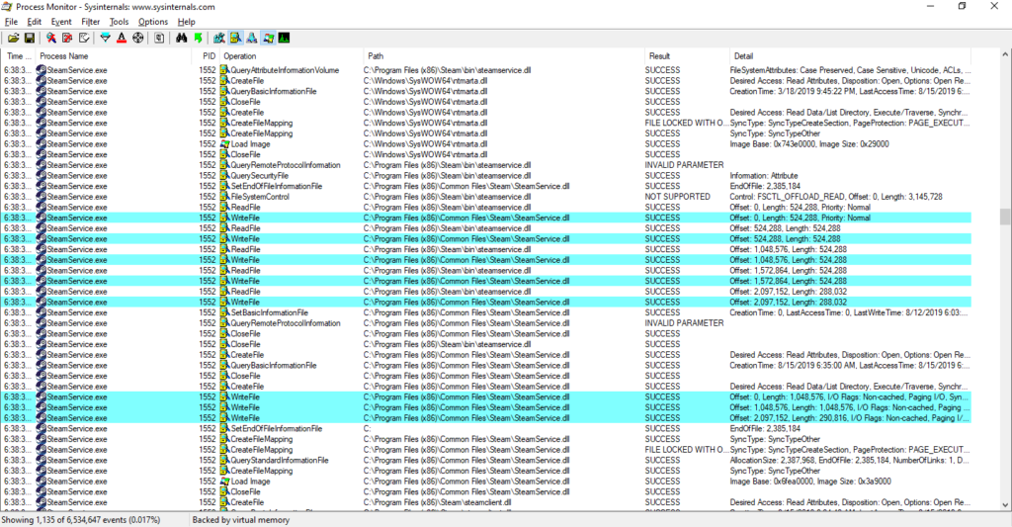Click the Load Image icon on SteamService.dll row

[224, 482]
